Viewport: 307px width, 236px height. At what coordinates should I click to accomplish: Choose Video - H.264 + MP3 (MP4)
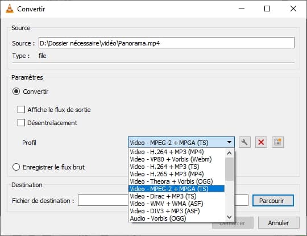[x=176, y=152]
